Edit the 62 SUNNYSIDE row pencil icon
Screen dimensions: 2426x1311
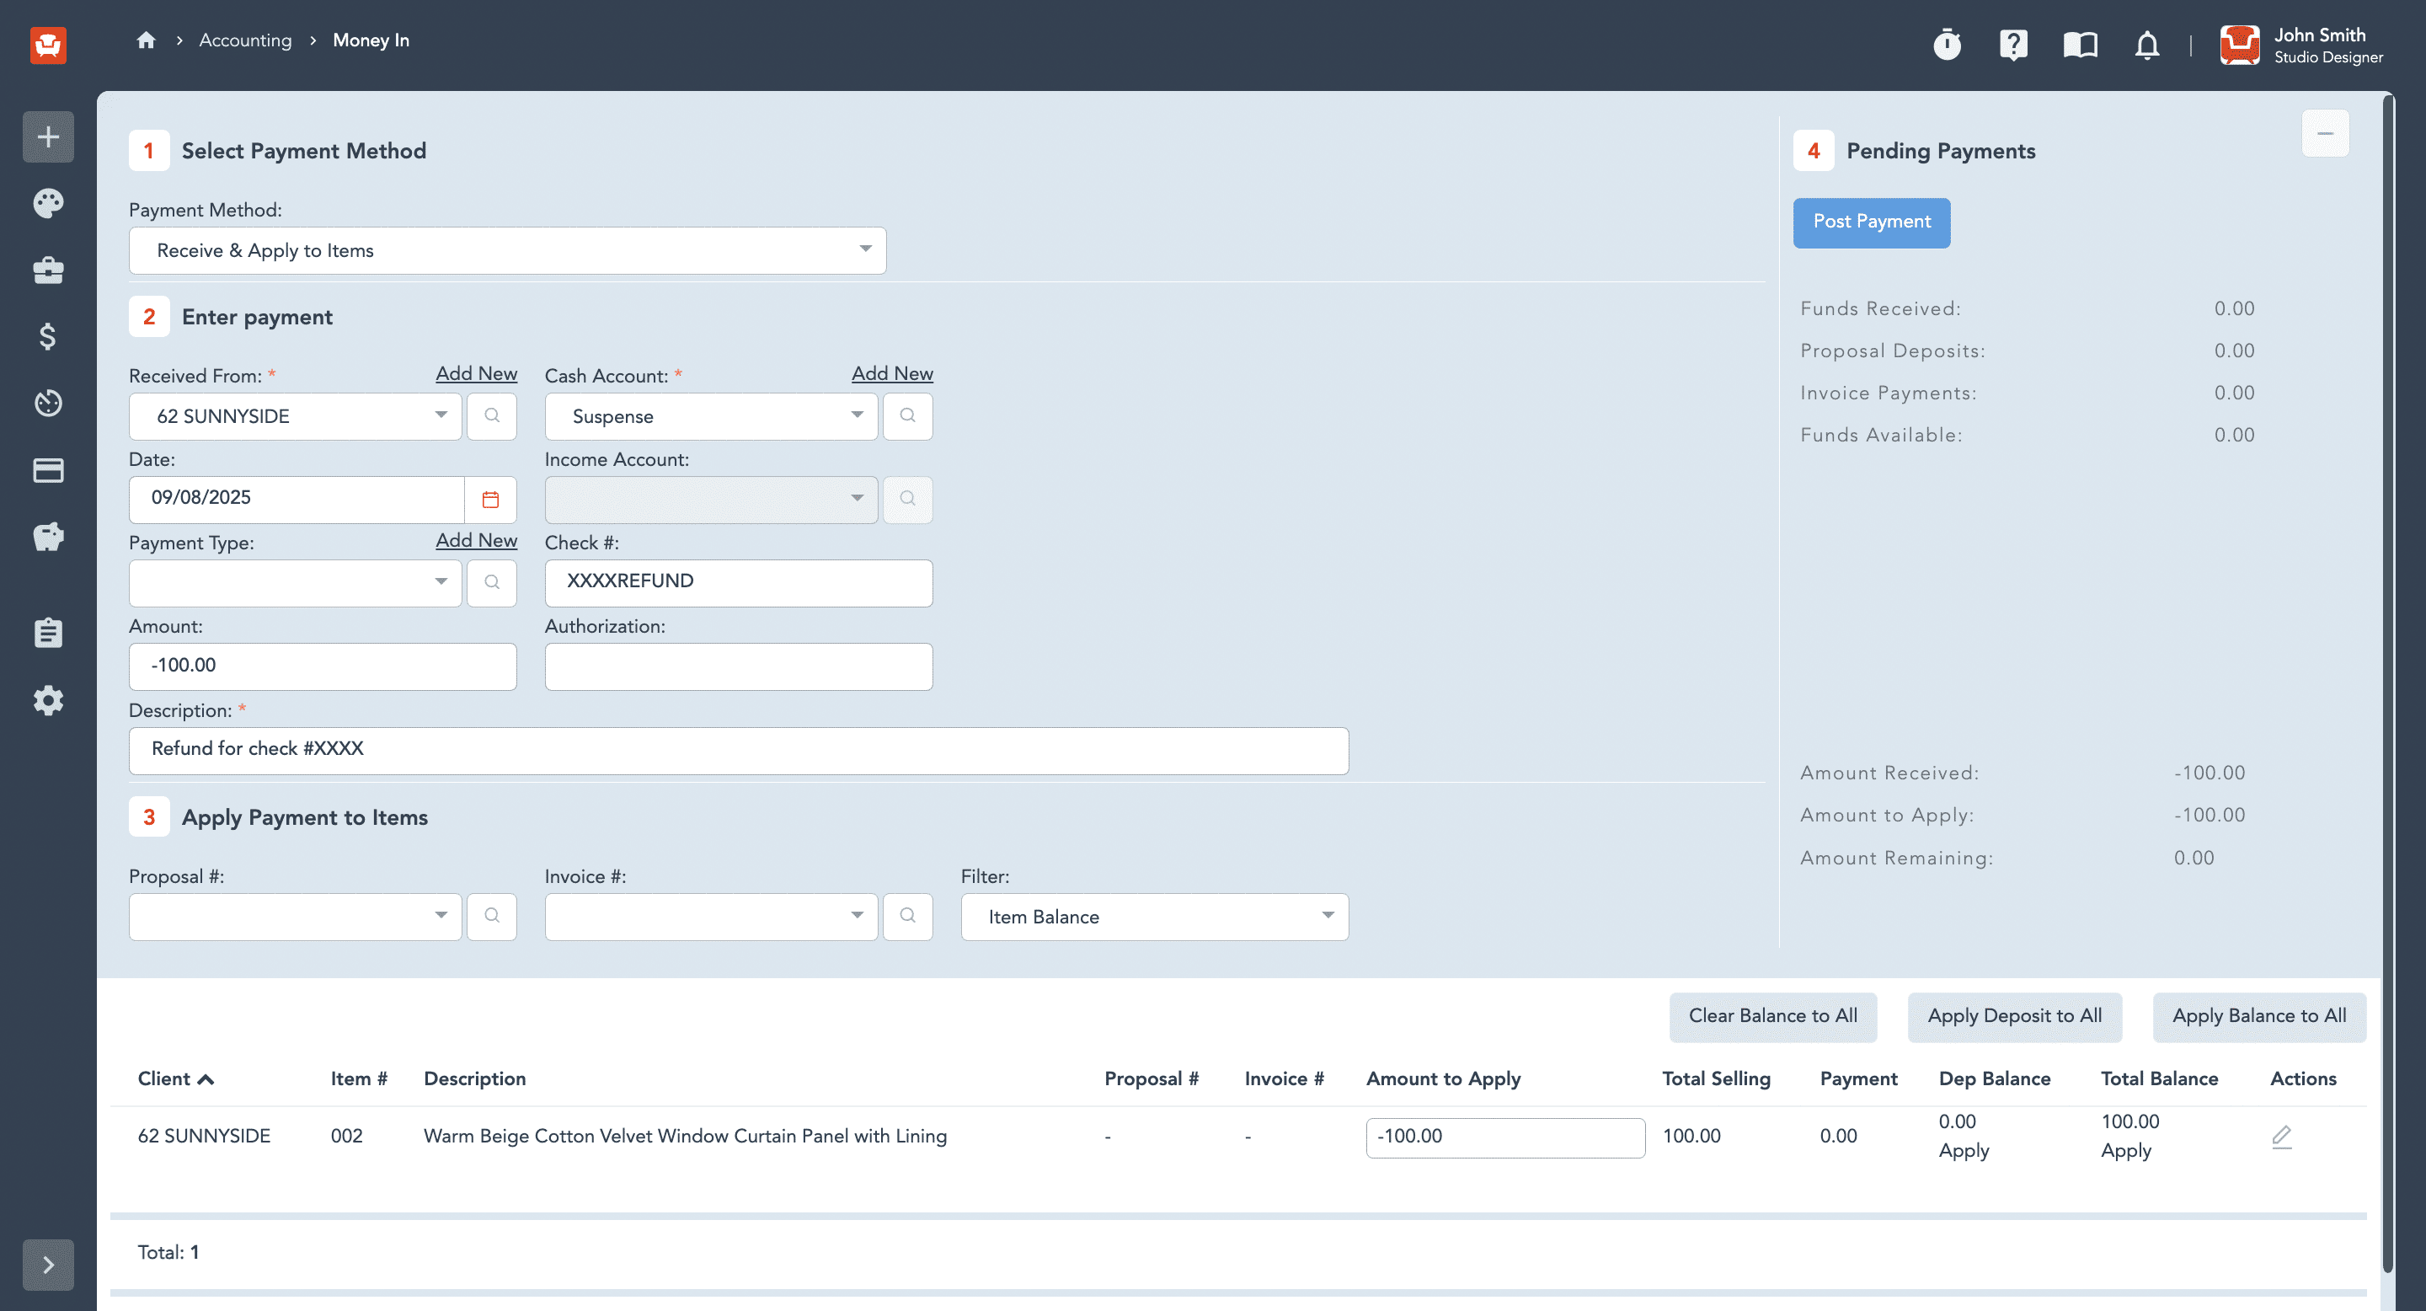(x=2281, y=1136)
